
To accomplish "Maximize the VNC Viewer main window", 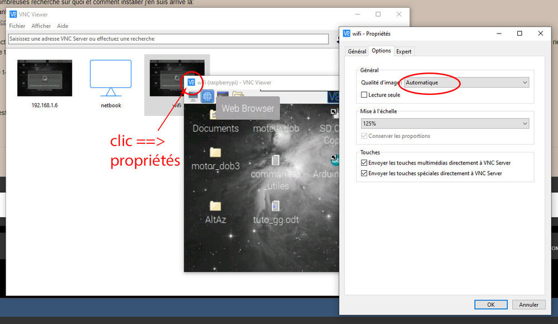I will [378, 14].
